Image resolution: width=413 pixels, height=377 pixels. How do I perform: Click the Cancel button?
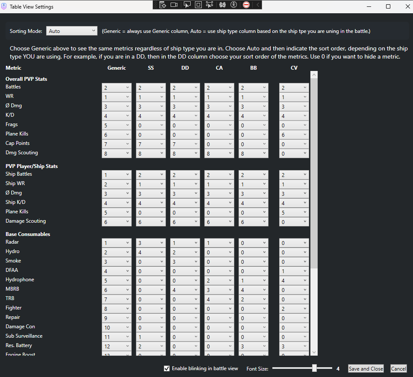pyautogui.click(x=398, y=368)
